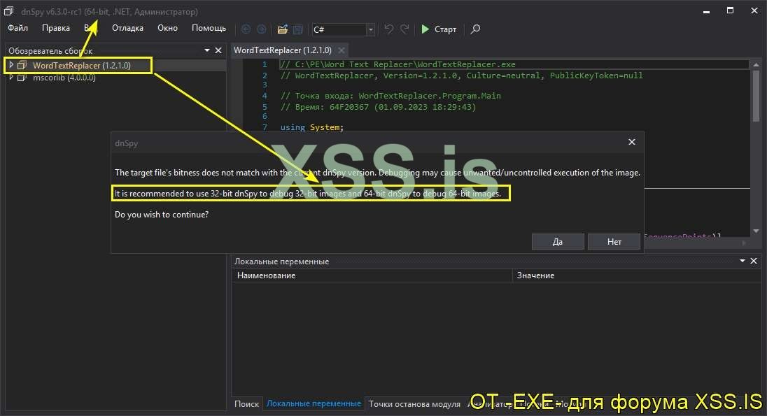The height and width of the screenshot is (416, 767).
Task: Click the mscorlib assembly icon
Action: pos(22,77)
